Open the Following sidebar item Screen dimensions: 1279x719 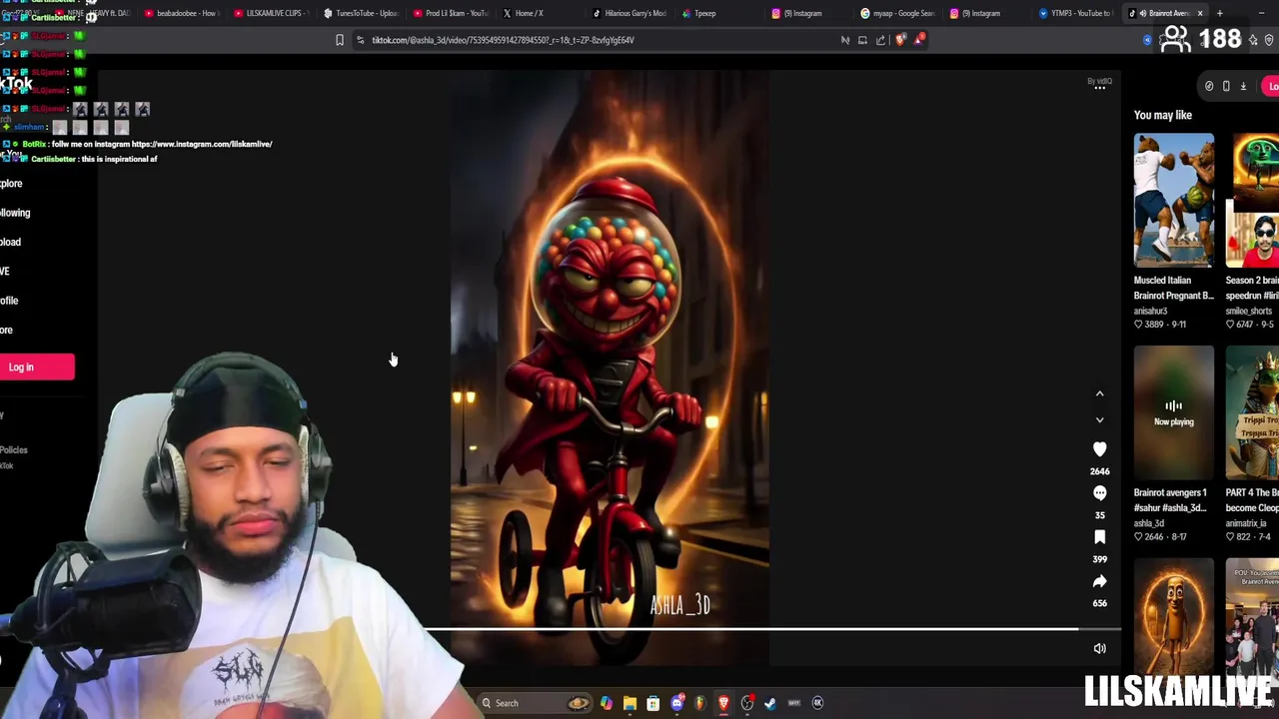(15, 213)
